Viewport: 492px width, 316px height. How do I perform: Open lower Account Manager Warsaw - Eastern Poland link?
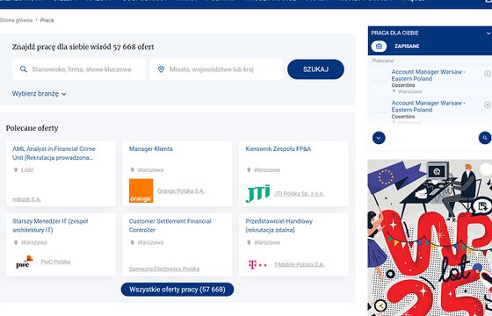[x=429, y=106]
